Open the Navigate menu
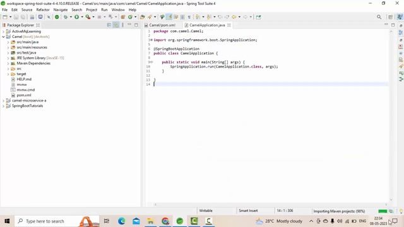The height and width of the screenshot is (227, 404). coord(61,10)
